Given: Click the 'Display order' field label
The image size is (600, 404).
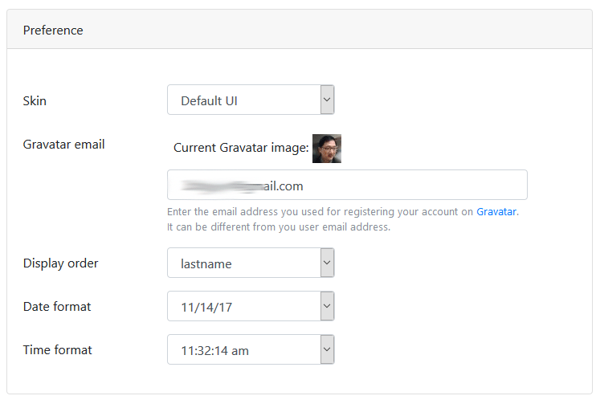Looking at the screenshot, I should pyautogui.click(x=60, y=263).
